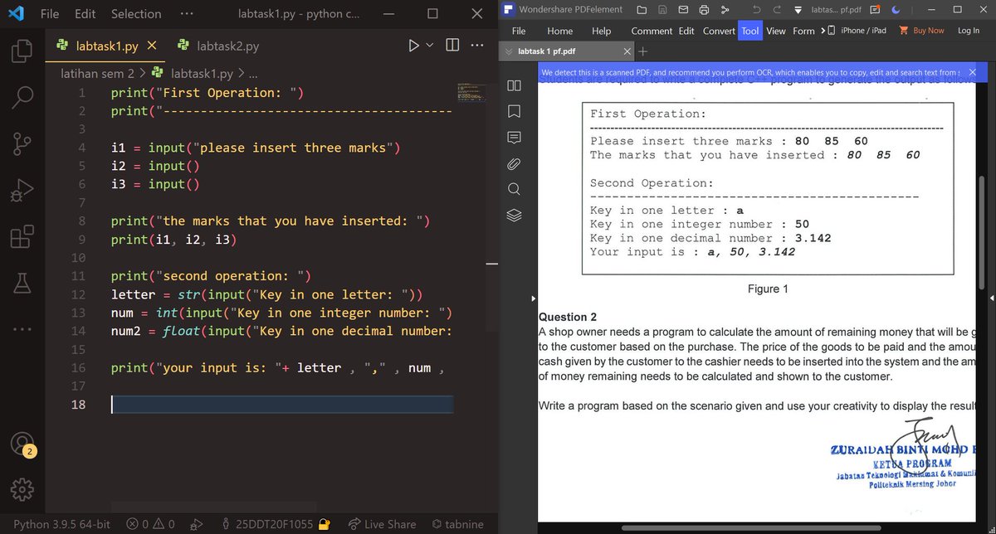
Task: Open PDFelement Comment tab
Action: coord(652,31)
